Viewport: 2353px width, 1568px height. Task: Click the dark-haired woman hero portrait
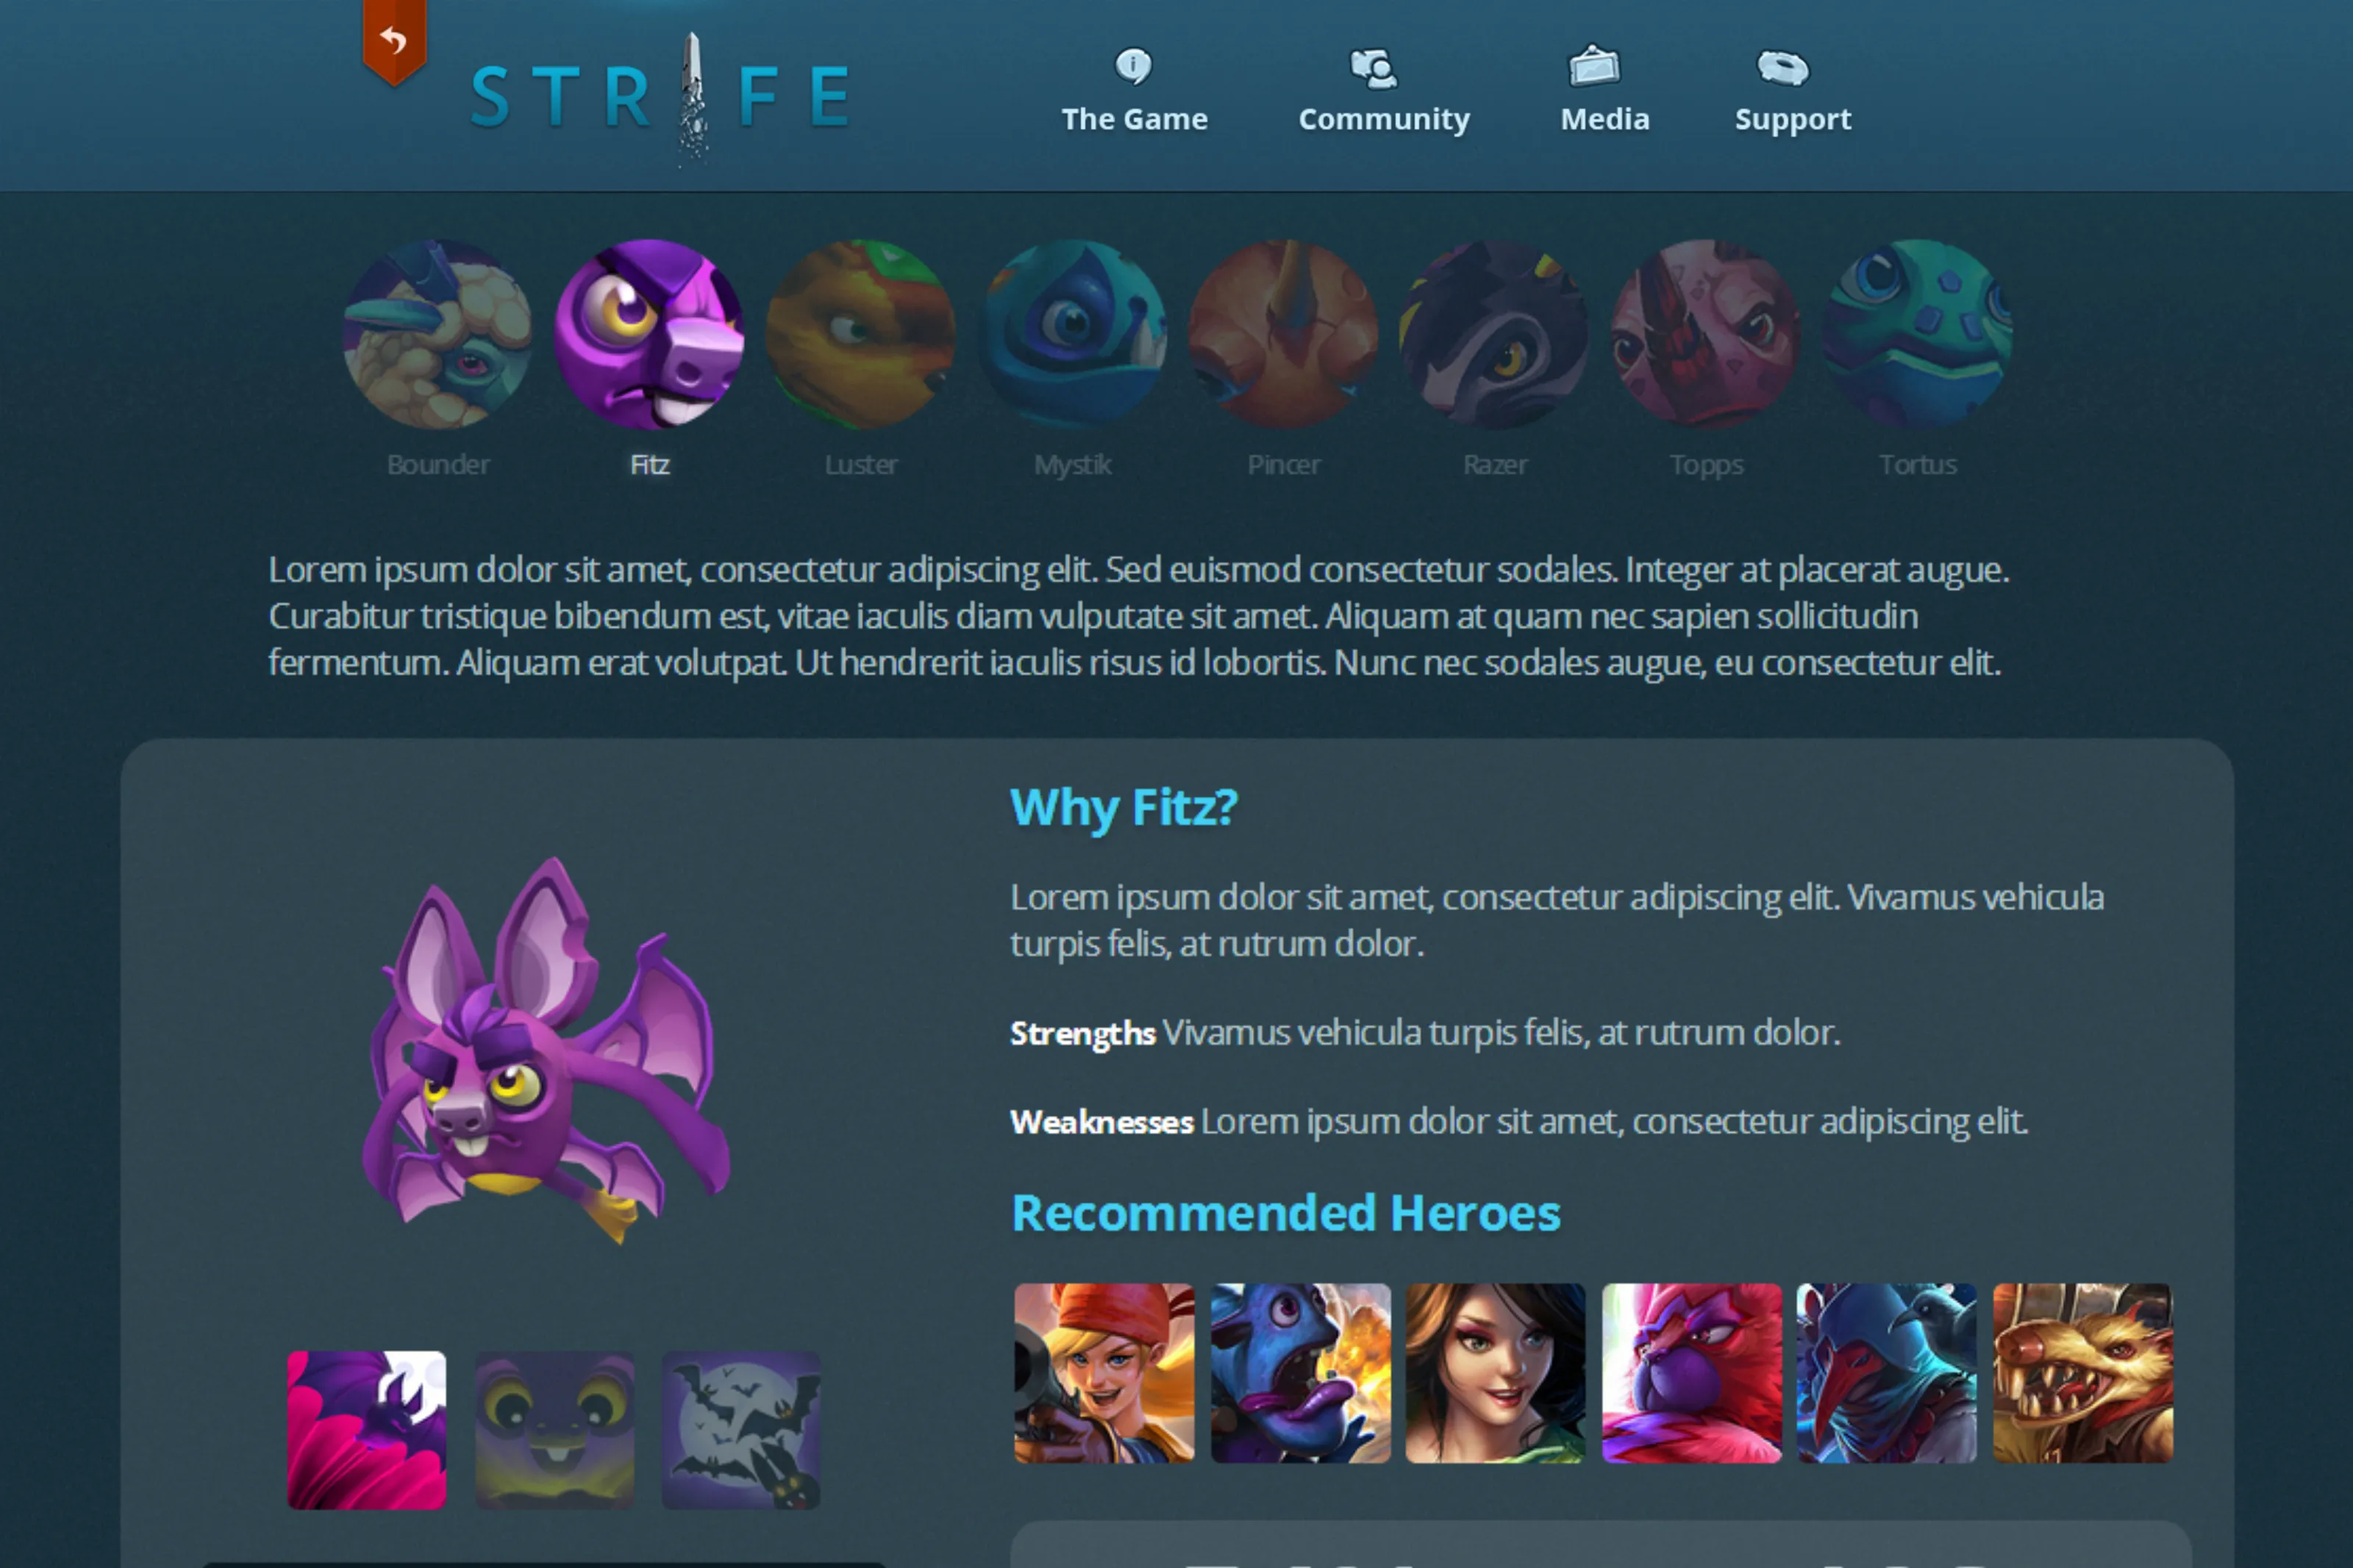1495,1373
